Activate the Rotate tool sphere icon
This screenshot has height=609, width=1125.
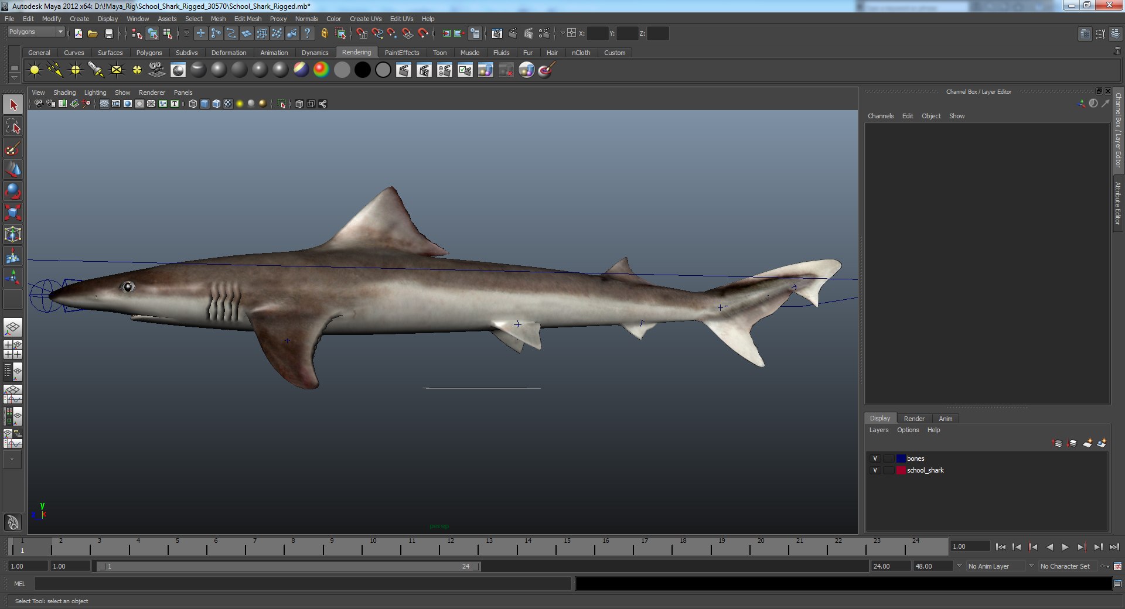(x=13, y=191)
